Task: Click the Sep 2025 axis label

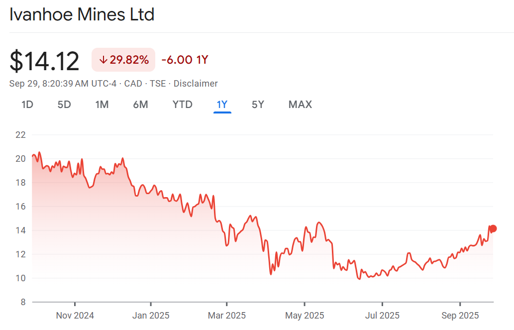Action: 460,316
